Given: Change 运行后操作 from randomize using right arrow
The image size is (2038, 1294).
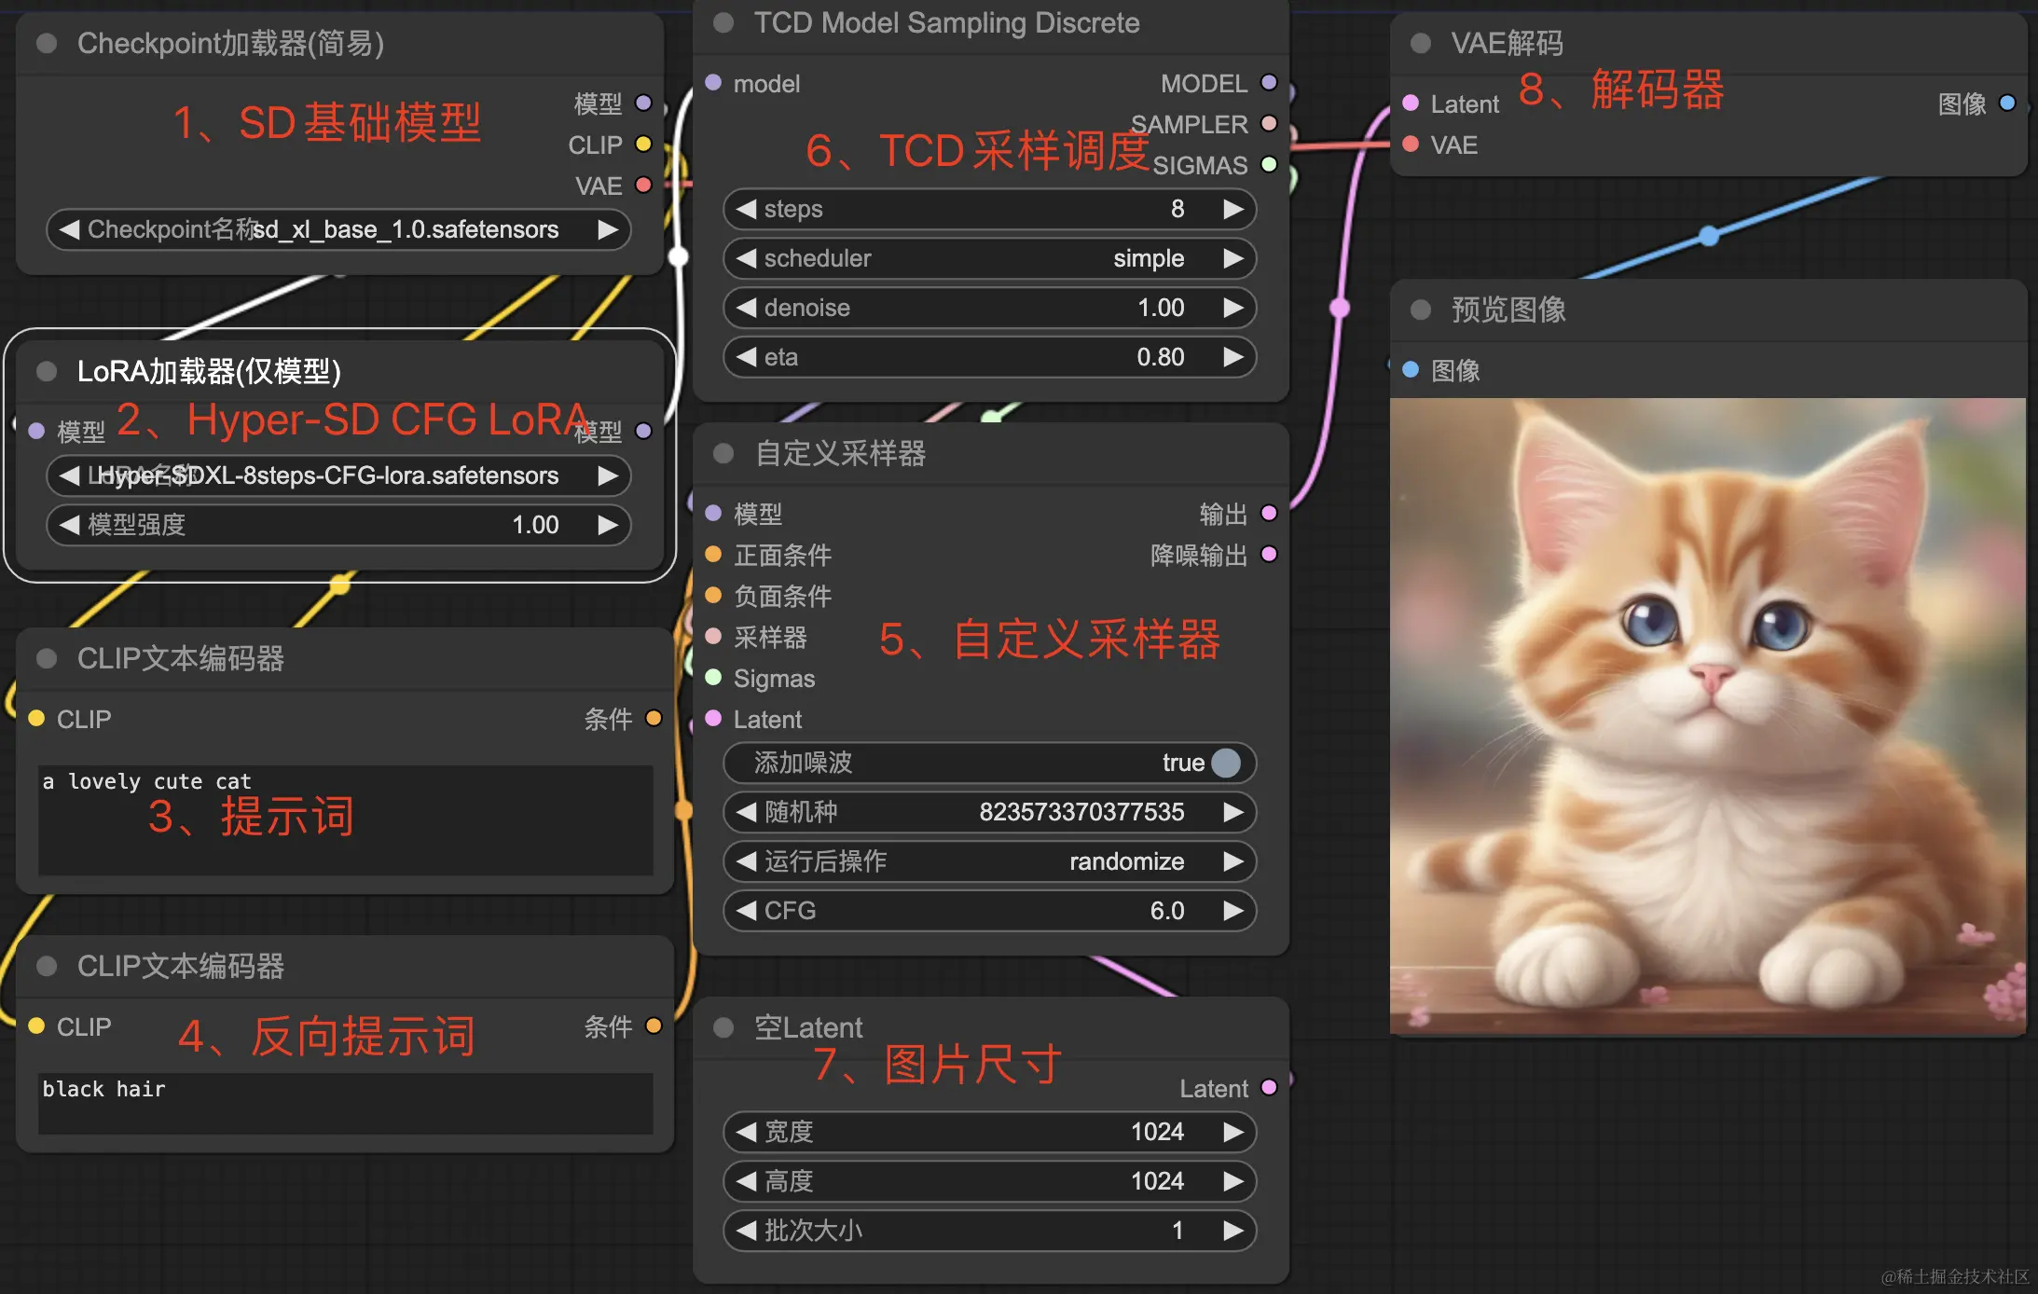Looking at the screenshot, I should tap(1234, 861).
